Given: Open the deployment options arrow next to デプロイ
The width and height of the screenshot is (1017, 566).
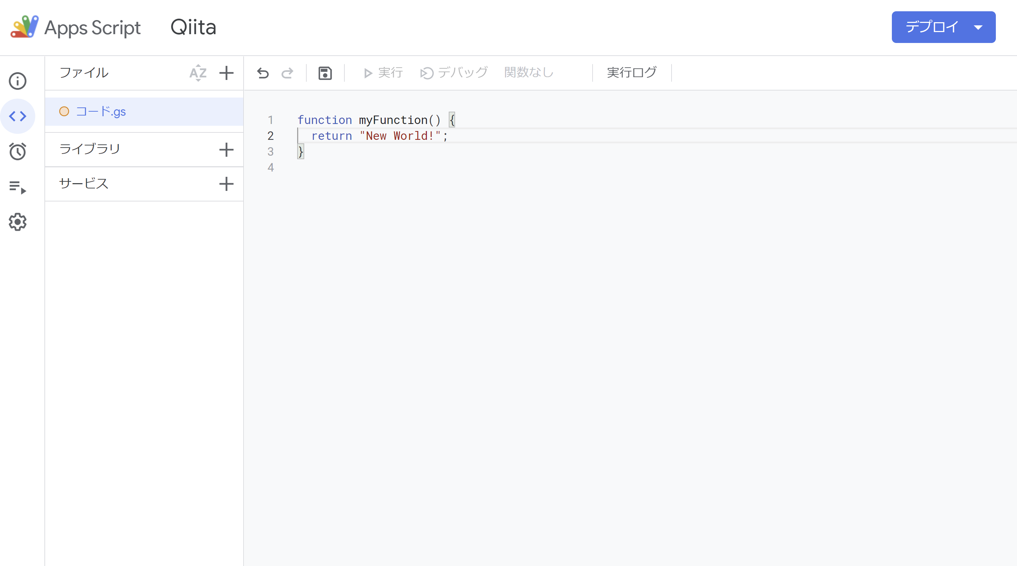Looking at the screenshot, I should click(x=979, y=27).
